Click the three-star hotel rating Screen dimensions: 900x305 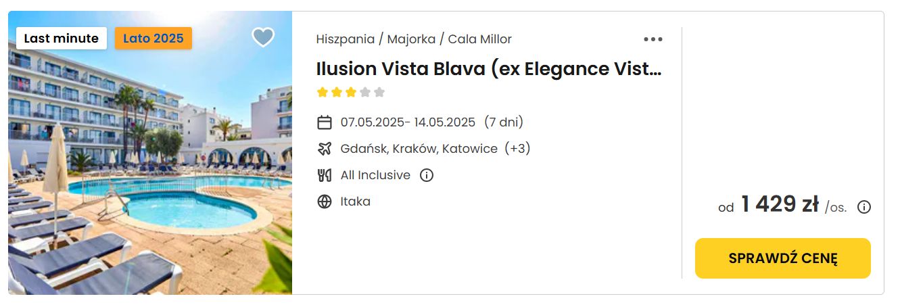click(351, 92)
